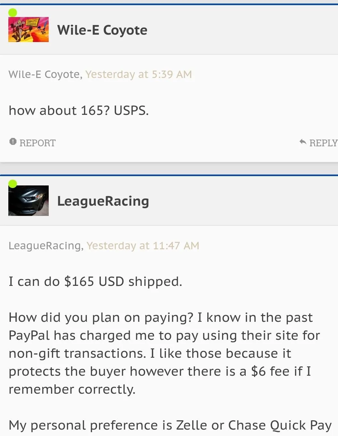The width and height of the screenshot is (338, 436).
Task: Click the 'how about 165? USPS.' message
Action: tap(79, 111)
